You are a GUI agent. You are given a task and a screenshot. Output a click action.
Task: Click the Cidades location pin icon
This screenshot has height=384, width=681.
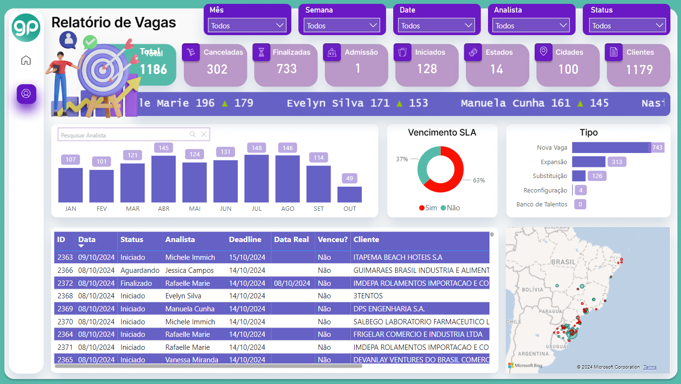(x=543, y=52)
